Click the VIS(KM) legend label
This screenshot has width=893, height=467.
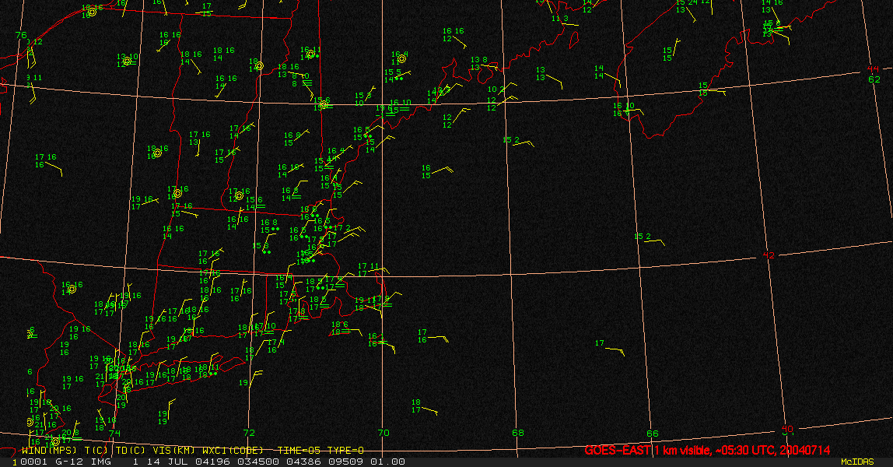click(x=173, y=451)
